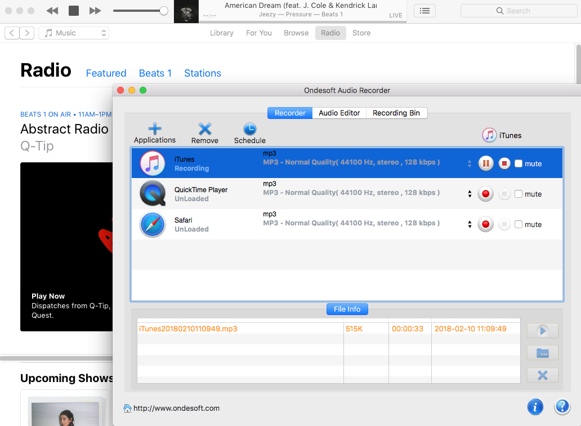
Task: Switch to the Audio Editor tab
Action: [339, 113]
